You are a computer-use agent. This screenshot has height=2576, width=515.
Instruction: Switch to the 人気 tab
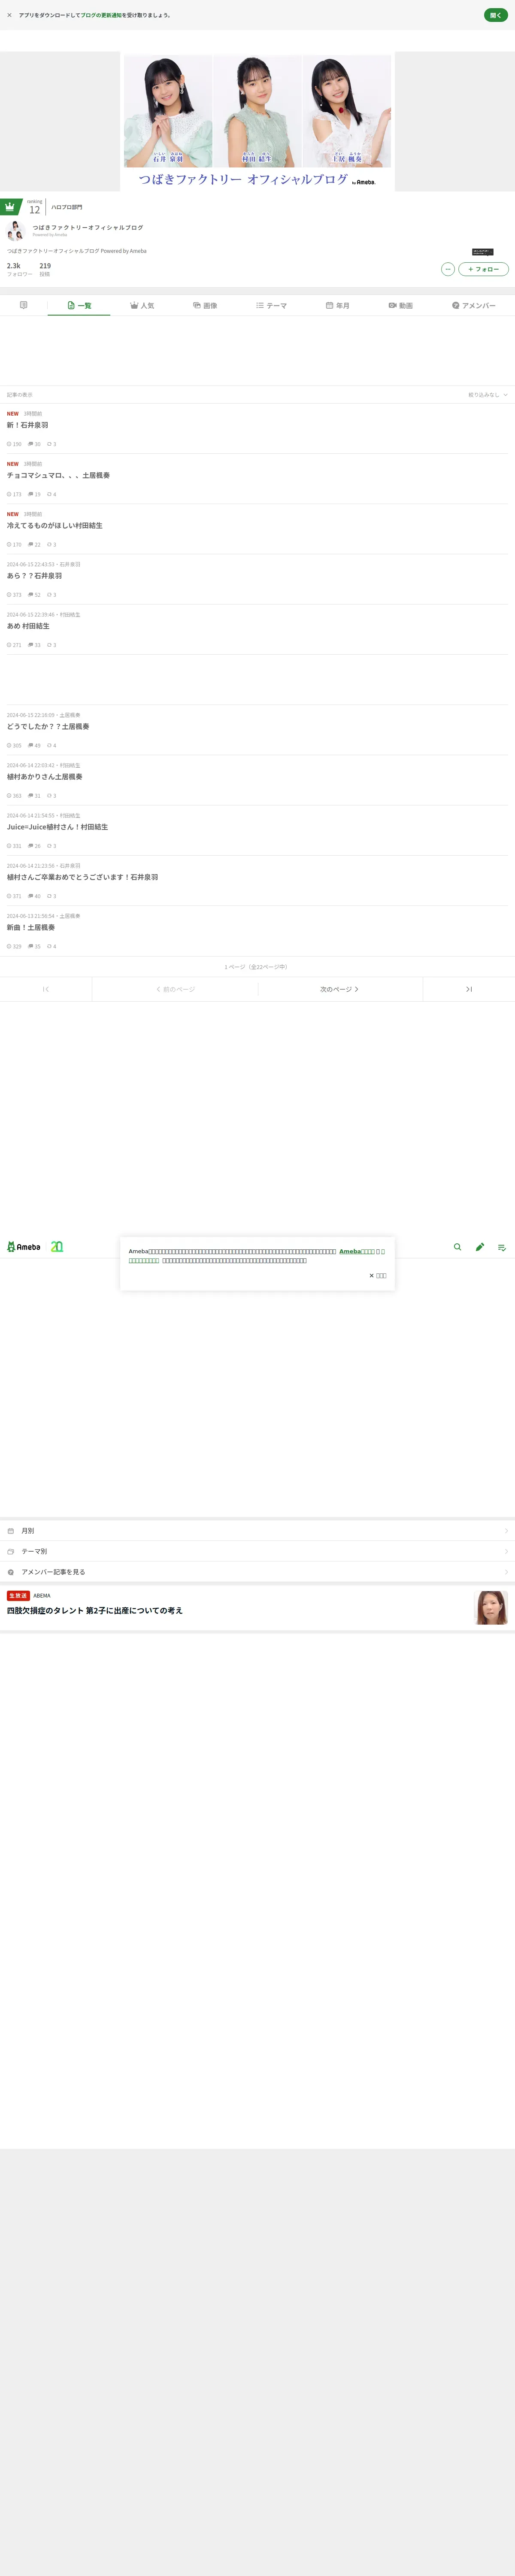142,305
